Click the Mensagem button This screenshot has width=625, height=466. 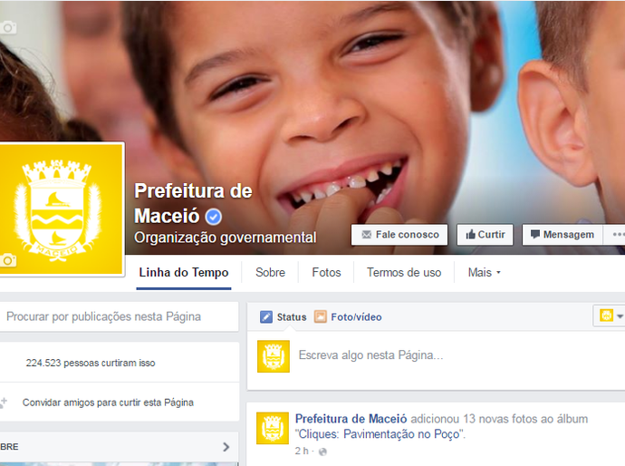click(562, 235)
